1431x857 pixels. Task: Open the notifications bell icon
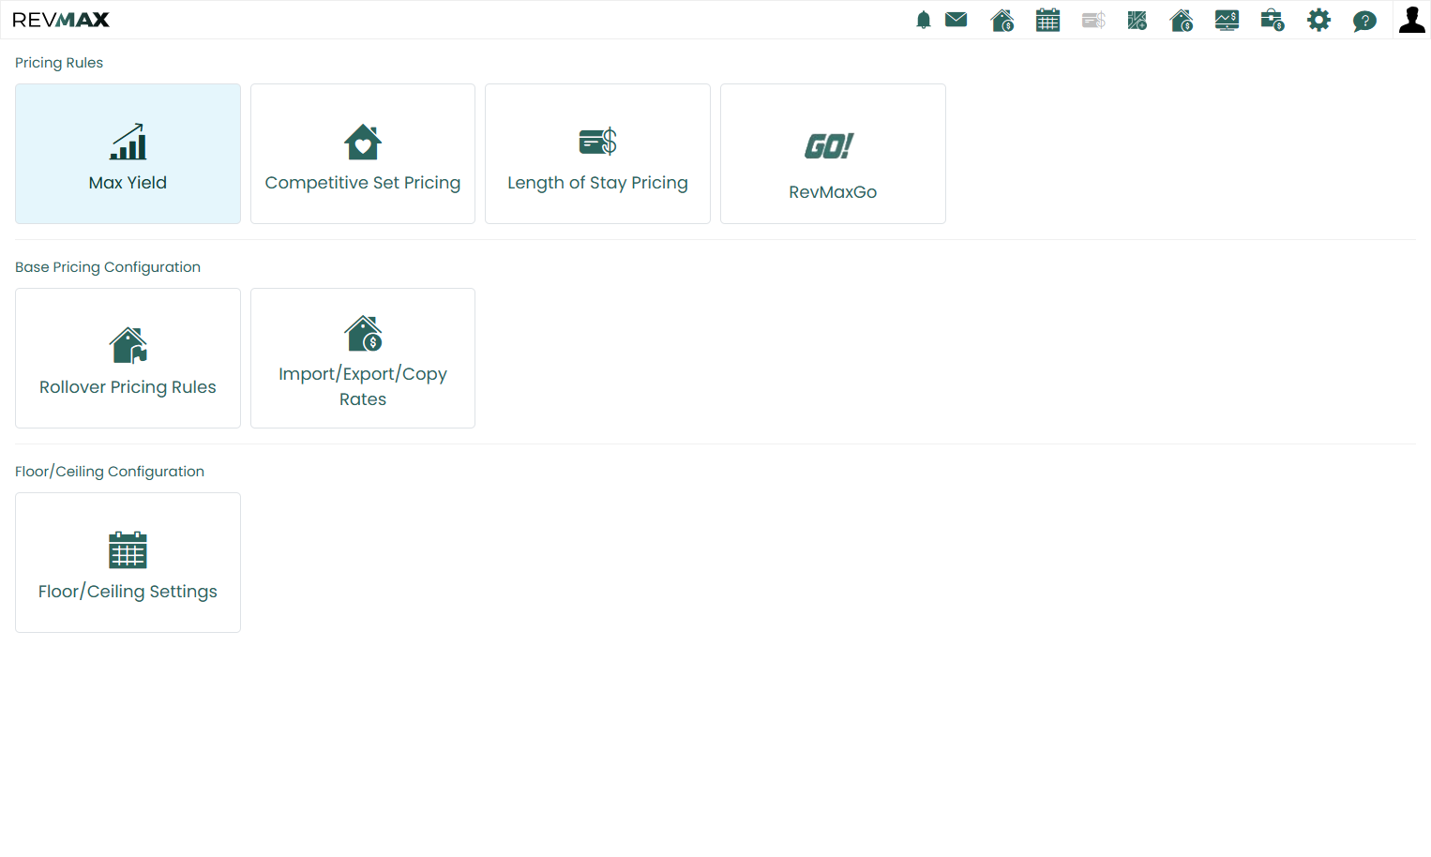(924, 20)
